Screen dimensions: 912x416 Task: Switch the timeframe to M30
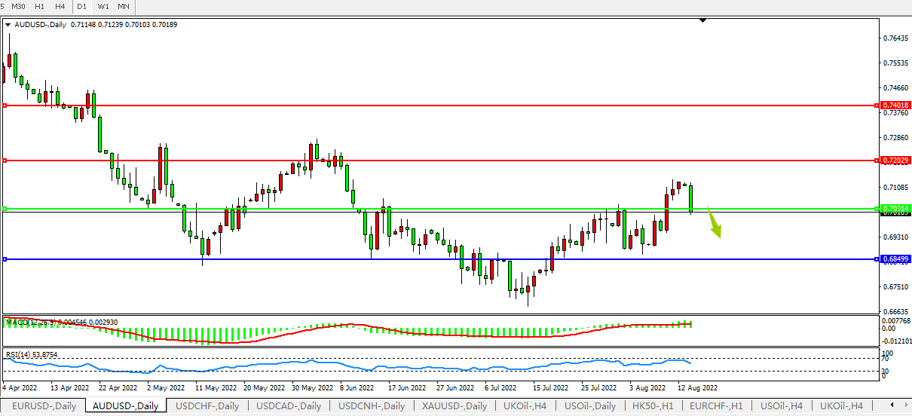coord(19,7)
